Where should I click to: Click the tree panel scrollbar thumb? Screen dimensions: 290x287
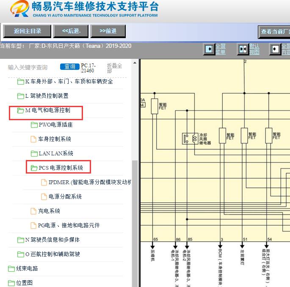point(135,224)
